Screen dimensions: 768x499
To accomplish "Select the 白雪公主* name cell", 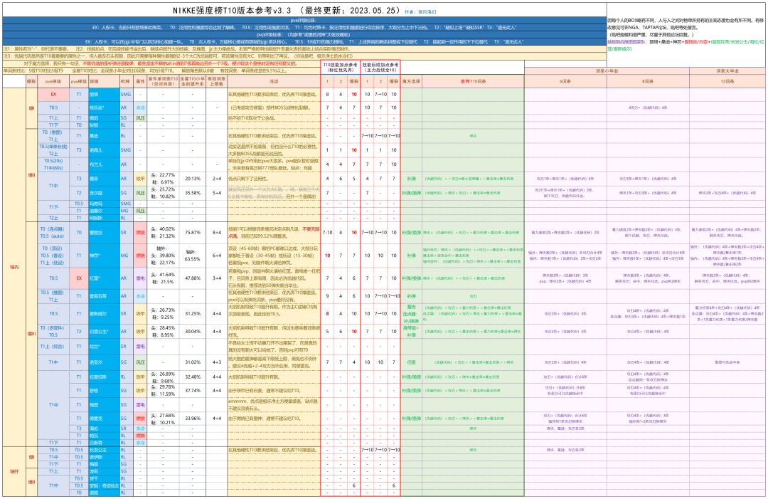I will point(104,331).
